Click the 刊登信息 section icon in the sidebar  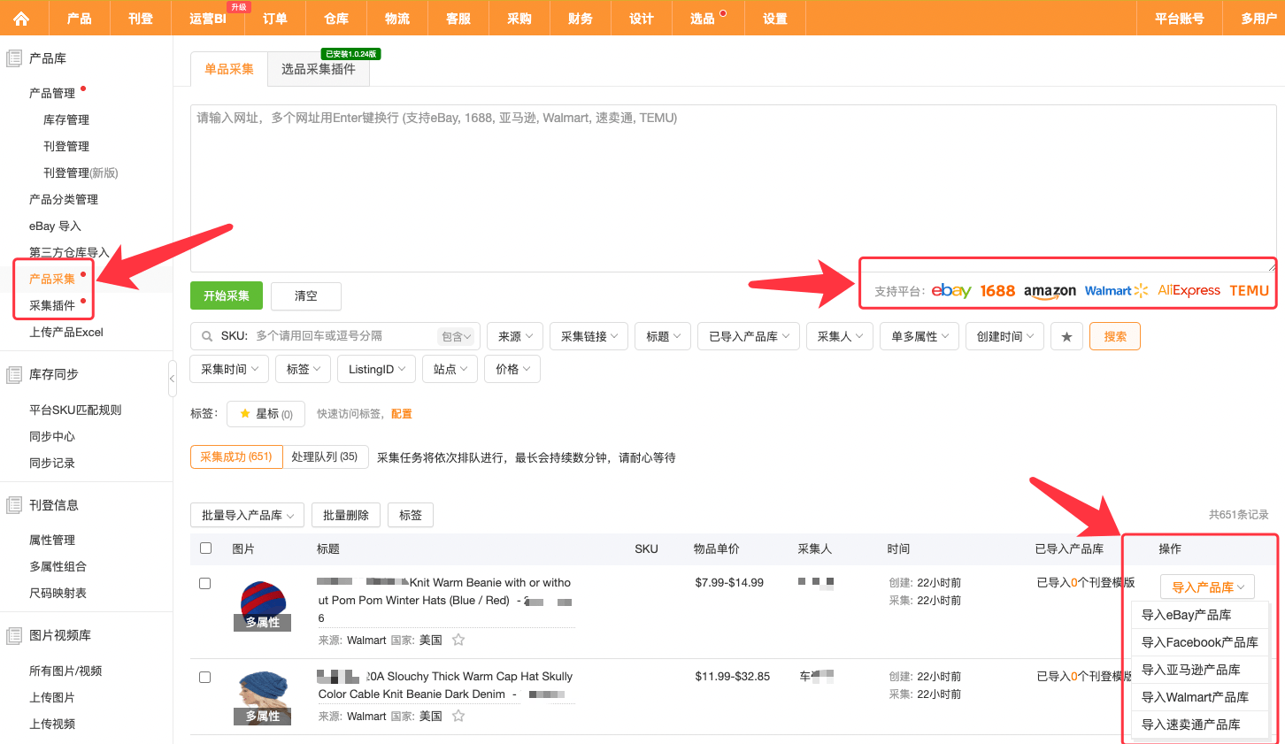[13, 504]
